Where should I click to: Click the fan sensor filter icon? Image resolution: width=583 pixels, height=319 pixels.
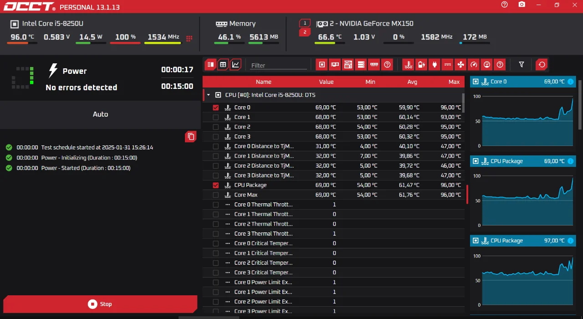[460, 65]
